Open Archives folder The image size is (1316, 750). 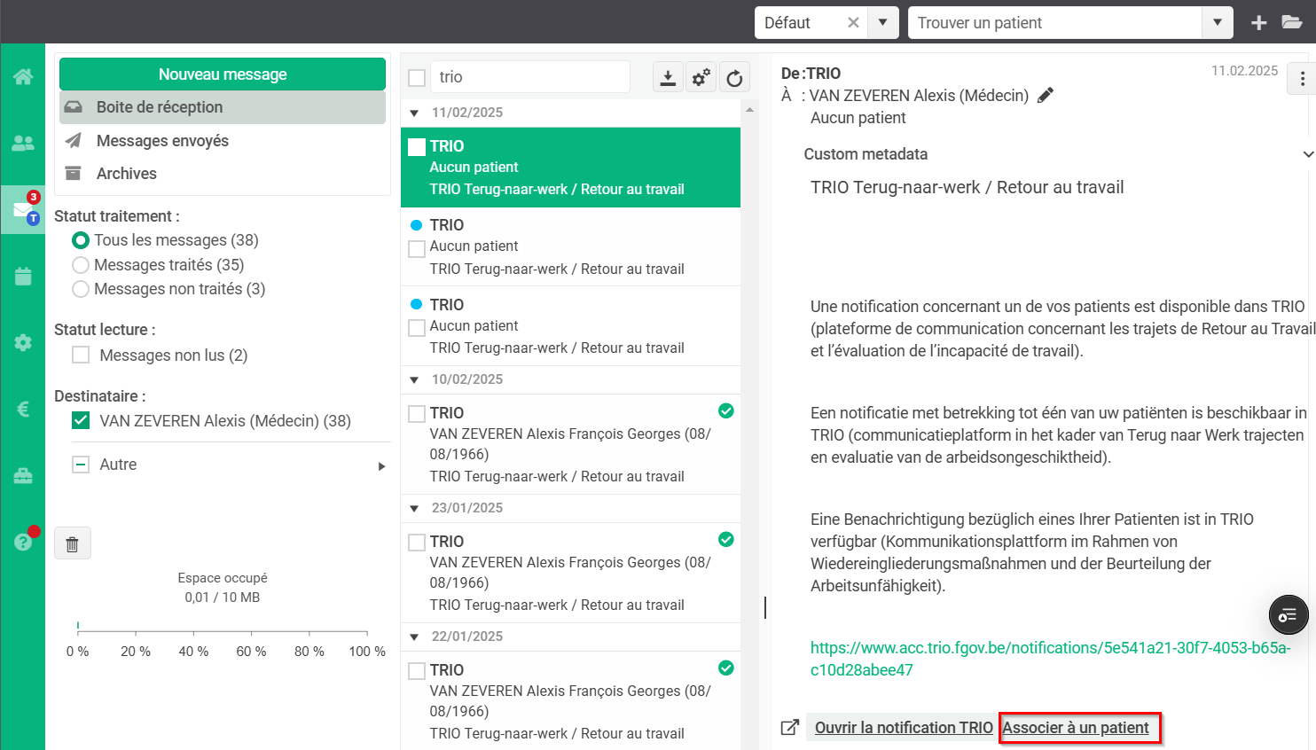pos(223,174)
